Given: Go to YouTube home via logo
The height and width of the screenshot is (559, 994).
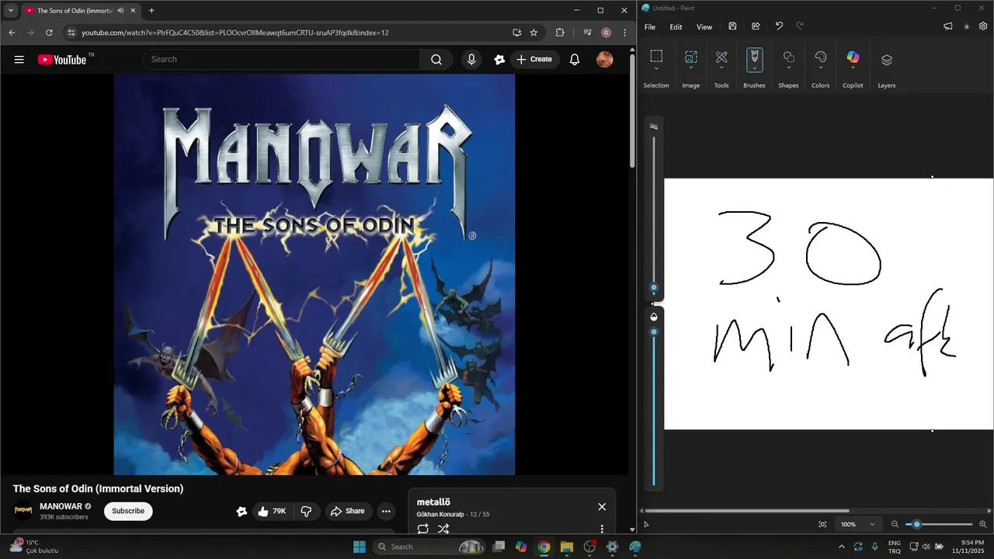Looking at the screenshot, I should click(x=62, y=59).
